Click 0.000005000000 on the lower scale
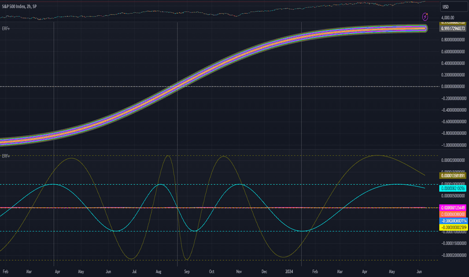 (453, 196)
